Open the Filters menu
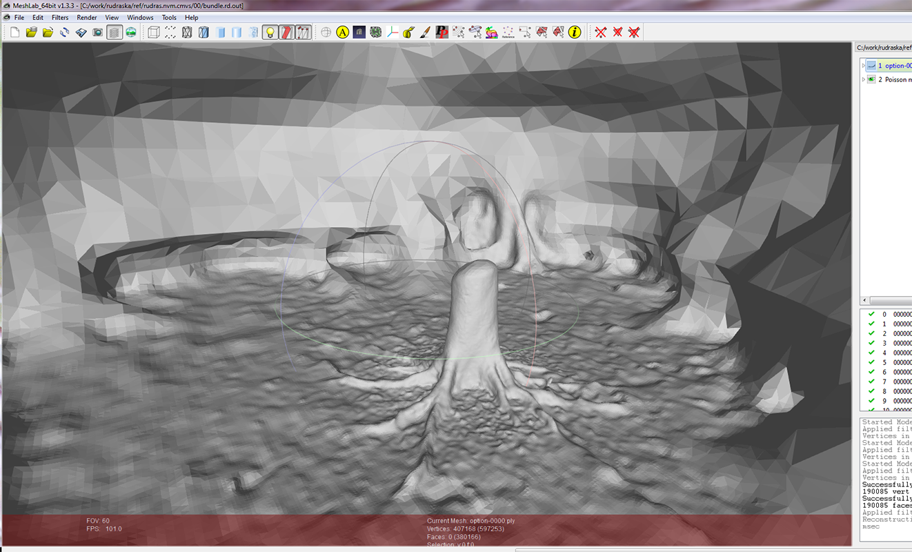Image resolution: width=912 pixels, height=552 pixels. click(x=60, y=17)
